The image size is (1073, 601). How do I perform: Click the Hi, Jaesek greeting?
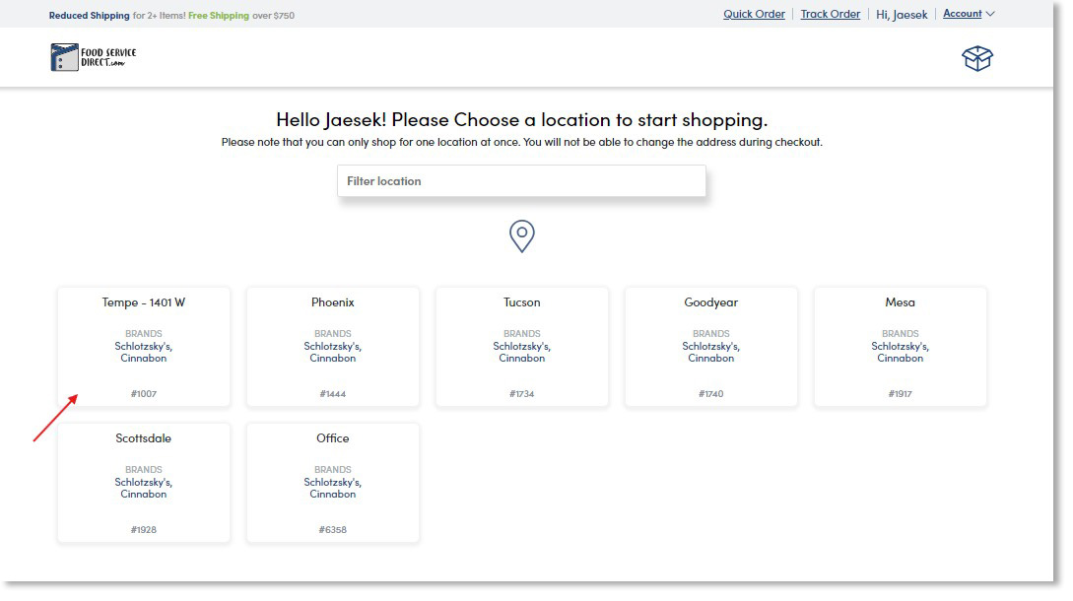[x=902, y=15]
